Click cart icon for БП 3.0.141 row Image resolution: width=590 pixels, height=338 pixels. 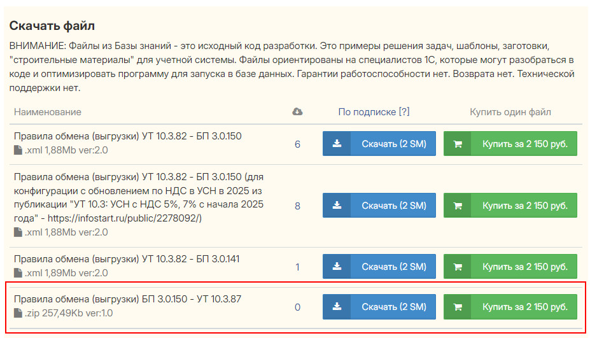pos(458,267)
